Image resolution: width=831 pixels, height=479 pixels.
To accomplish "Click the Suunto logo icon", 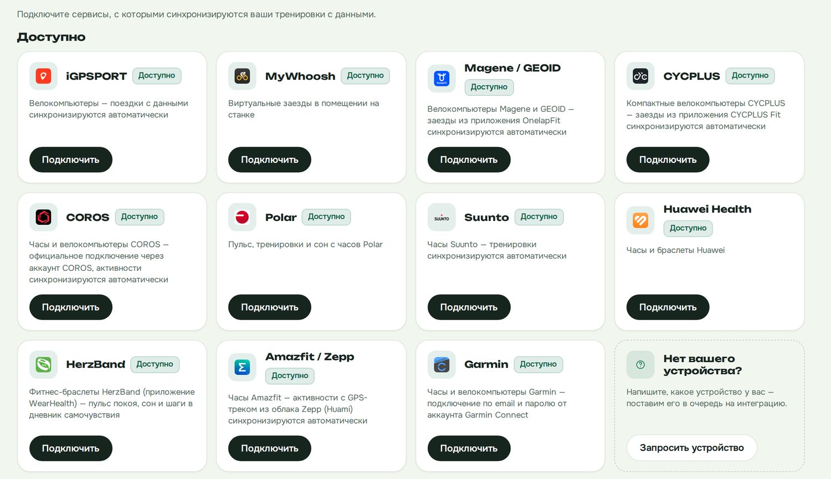I will 442,217.
